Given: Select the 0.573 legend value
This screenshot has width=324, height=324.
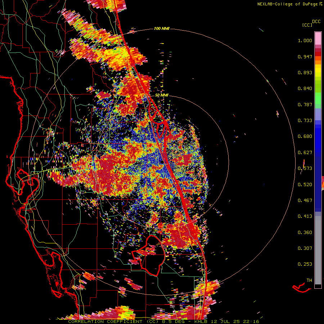Looking at the screenshot, I should [305, 168].
